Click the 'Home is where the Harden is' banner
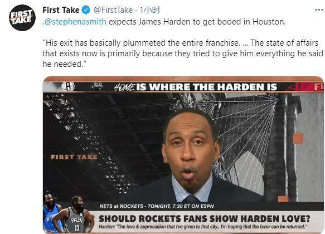The height and width of the screenshot is (234, 325). (196, 87)
